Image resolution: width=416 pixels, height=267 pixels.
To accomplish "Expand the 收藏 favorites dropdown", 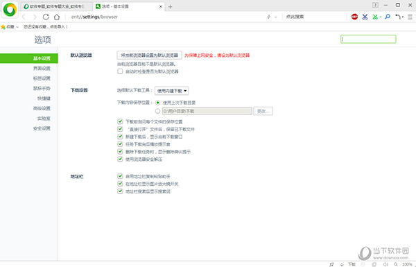I will click(x=17, y=27).
